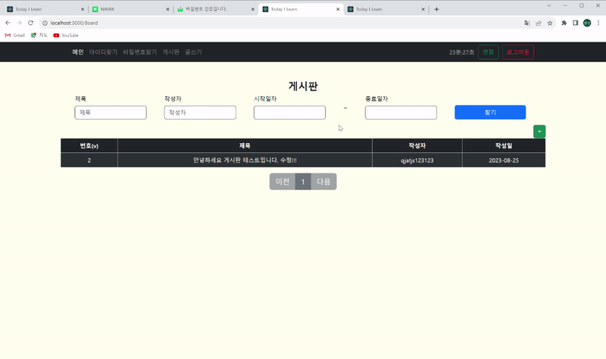Image resolution: width=606 pixels, height=359 pixels.
Task: Open the Chrome three-dot menu
Action: coord(598,23)
